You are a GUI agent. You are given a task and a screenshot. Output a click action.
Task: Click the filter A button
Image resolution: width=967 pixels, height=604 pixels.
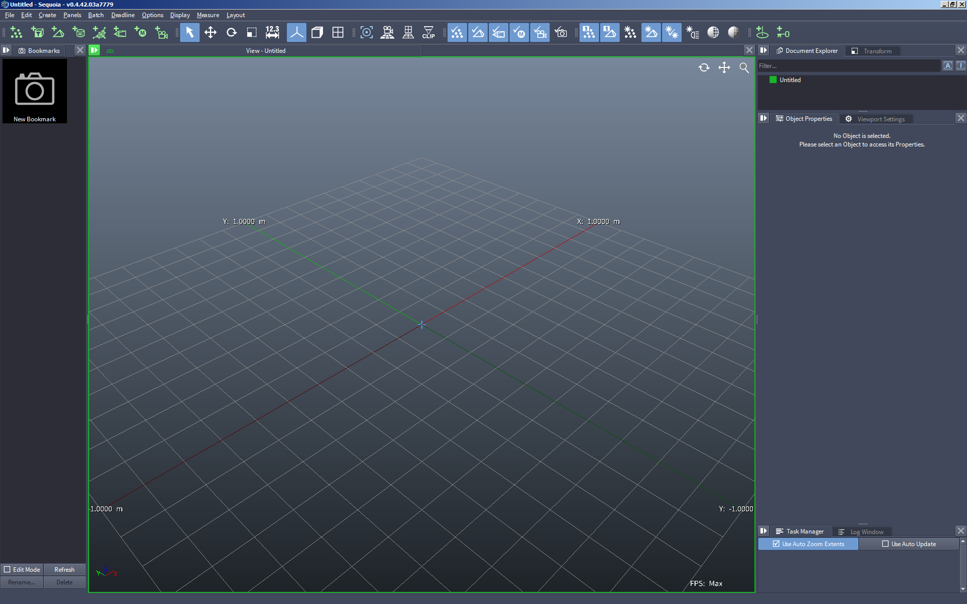click(948, 66)
